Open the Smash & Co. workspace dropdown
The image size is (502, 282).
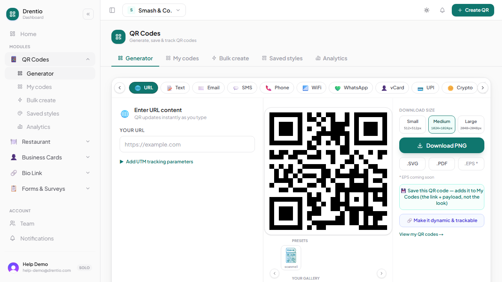[154, 10]
